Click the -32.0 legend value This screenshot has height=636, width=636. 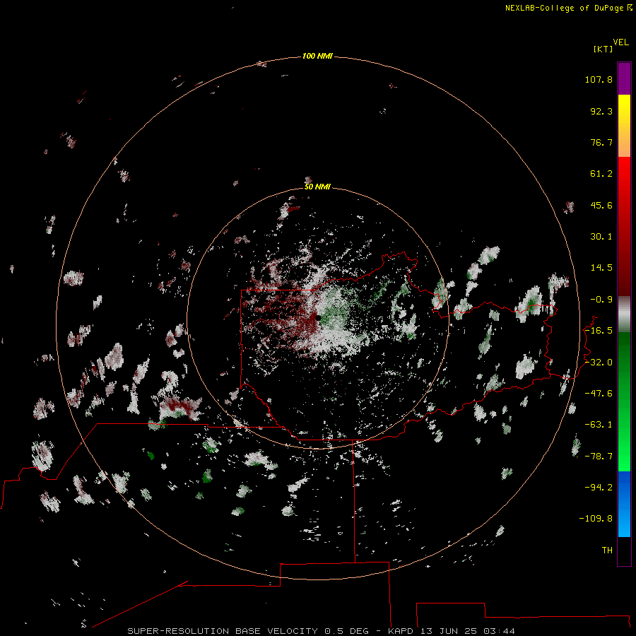[599, 363]
